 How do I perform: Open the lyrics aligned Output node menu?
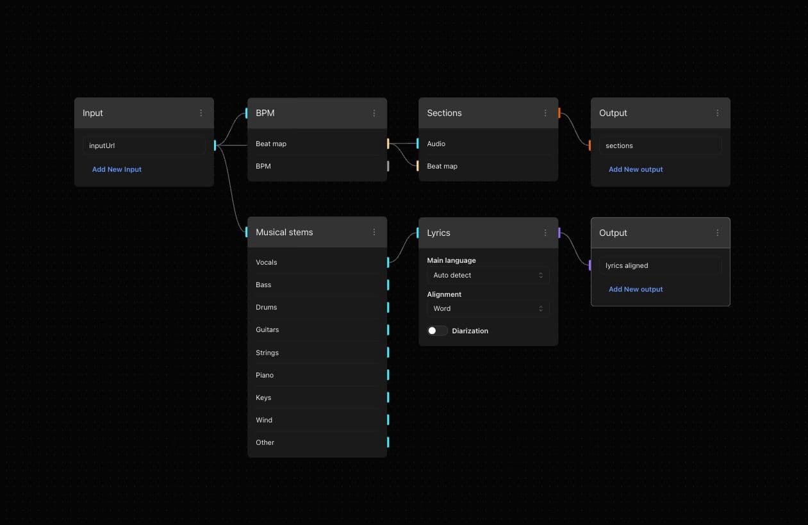click(717, 233)
